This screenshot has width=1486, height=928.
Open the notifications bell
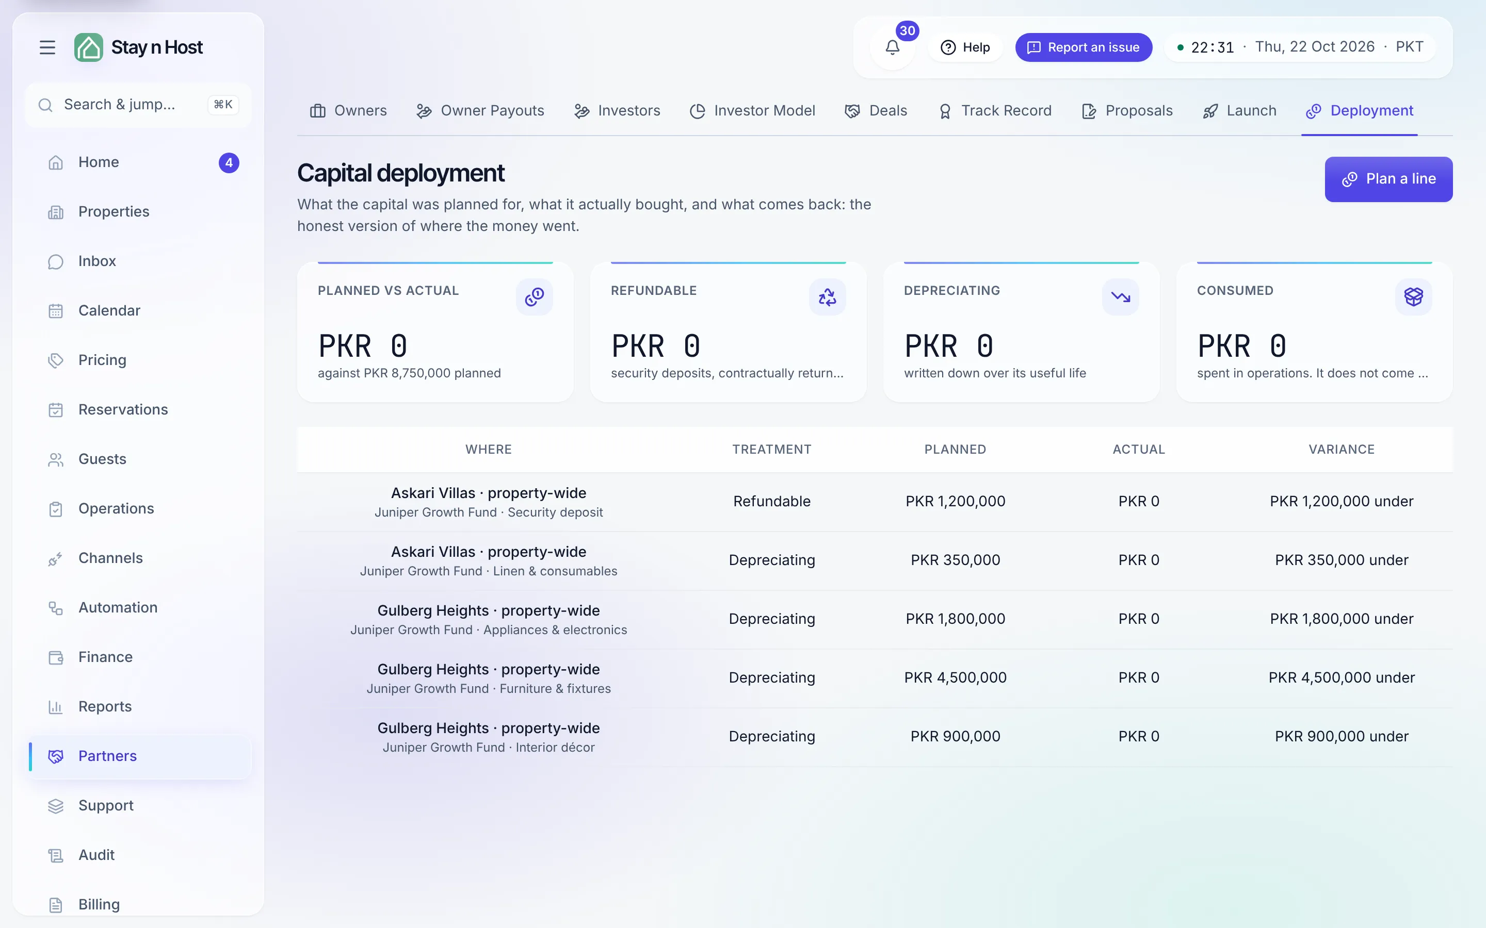coord(892,47)
